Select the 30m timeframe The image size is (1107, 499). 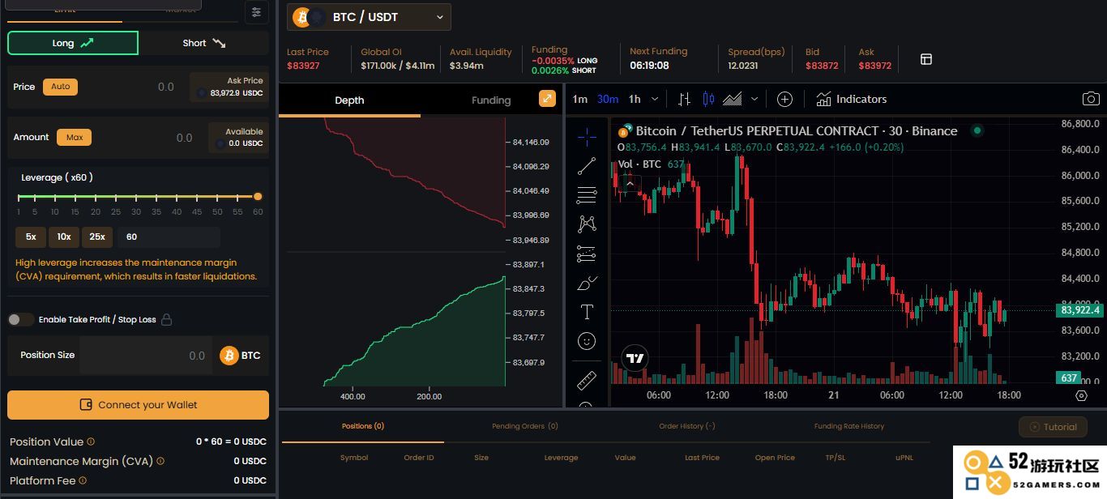tap(608, 99)
